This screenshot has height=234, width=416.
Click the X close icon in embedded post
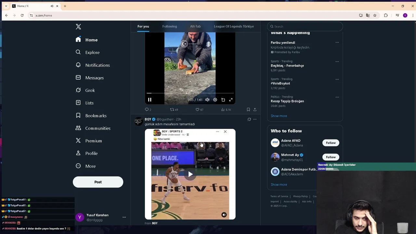[225, 132]
